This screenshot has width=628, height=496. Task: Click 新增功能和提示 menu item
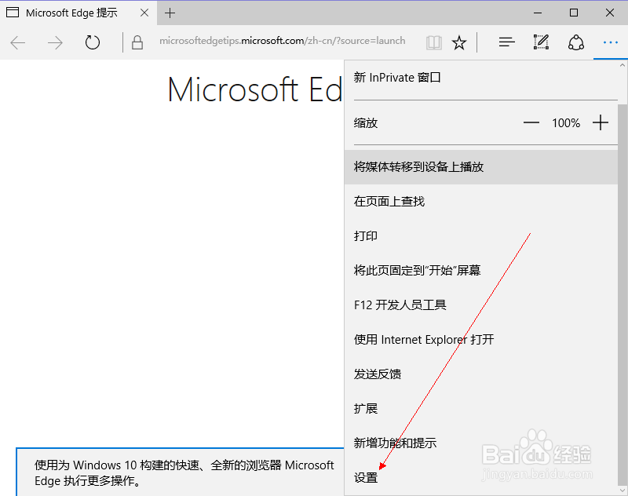(x=481, y=443)
